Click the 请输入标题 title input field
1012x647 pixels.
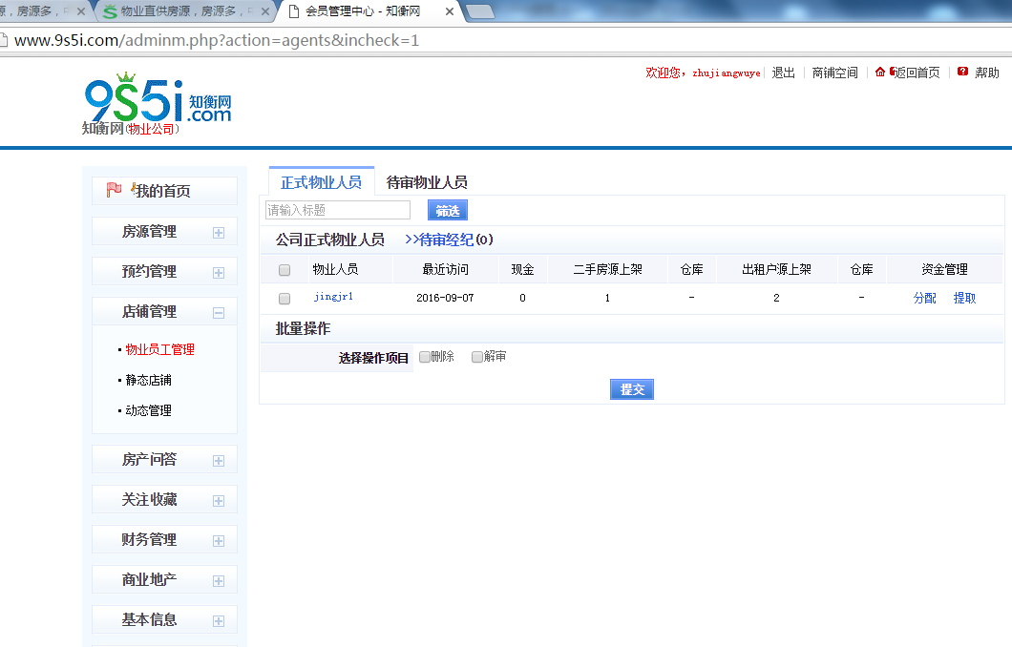coord(337,210)
